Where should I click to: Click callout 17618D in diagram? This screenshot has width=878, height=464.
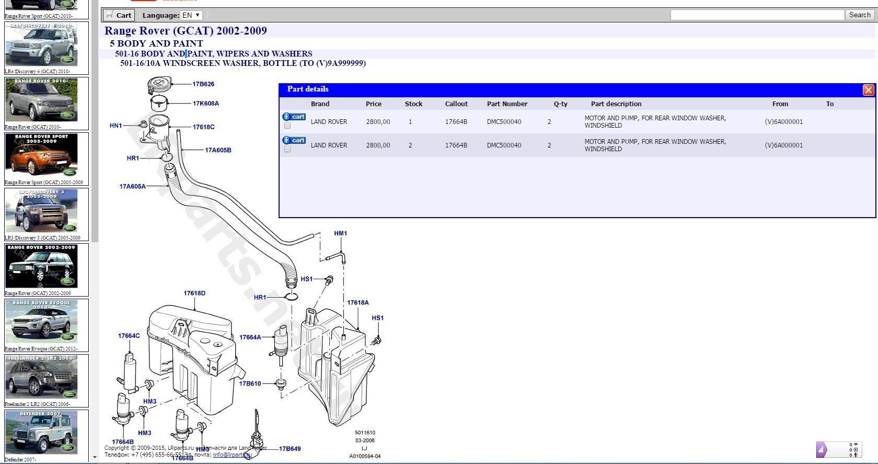click(x=194, y=293)
